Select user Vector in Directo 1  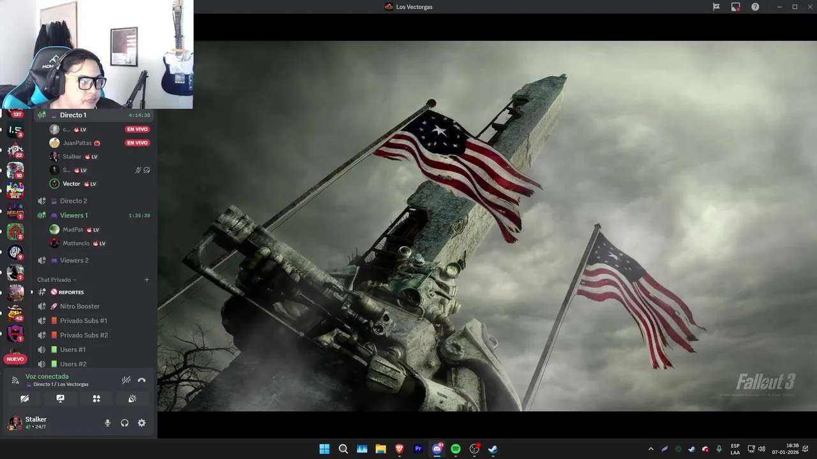71,184
